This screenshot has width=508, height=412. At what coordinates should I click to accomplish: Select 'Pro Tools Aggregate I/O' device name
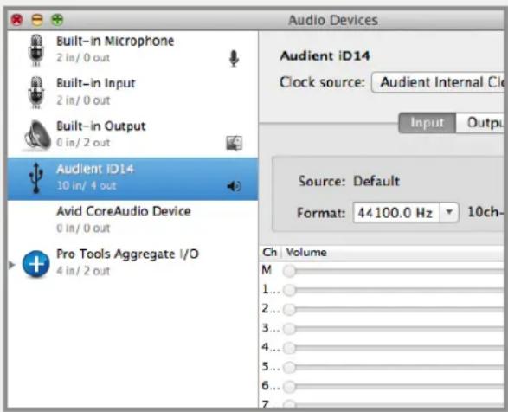127,254
